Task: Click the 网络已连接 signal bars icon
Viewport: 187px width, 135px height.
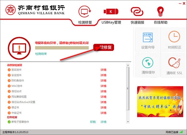Action: pyautogui.click(x=181, y=132)
